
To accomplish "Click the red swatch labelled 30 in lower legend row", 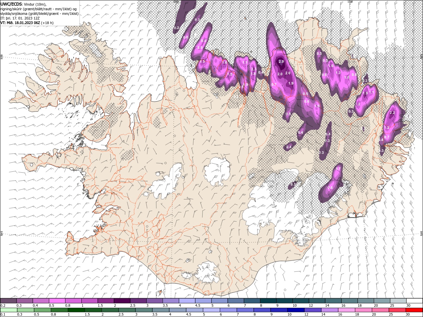I will [414, 310].
